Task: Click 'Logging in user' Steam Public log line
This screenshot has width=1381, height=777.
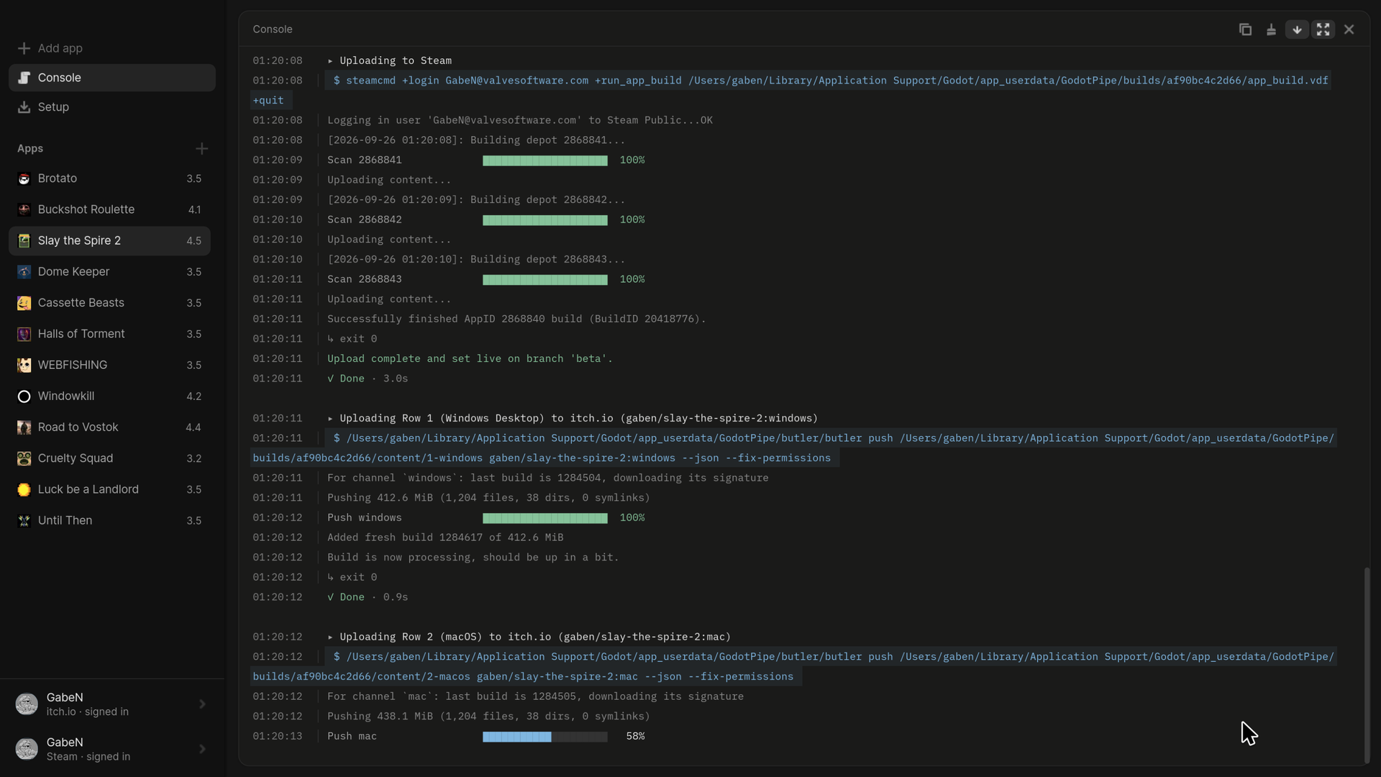Action: (x=520, y=120)
